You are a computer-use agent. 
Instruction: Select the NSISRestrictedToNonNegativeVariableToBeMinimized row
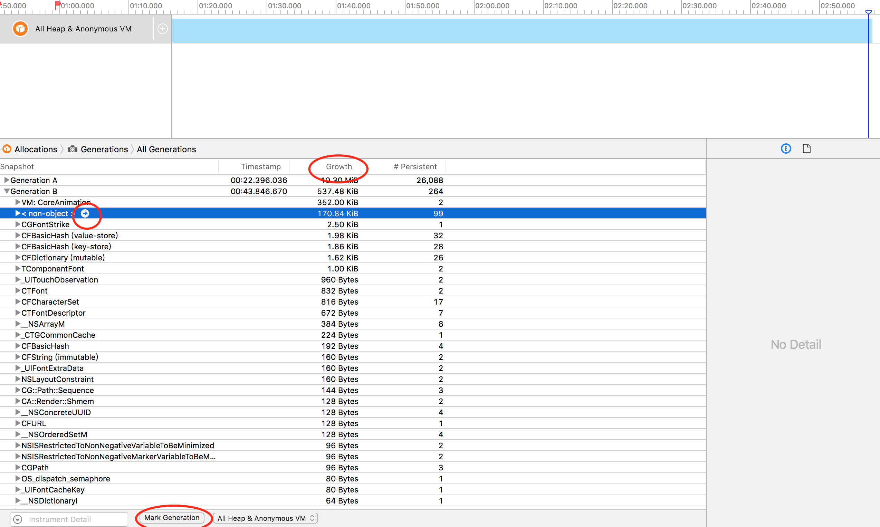pyautogui.click(x=353, y=445)
